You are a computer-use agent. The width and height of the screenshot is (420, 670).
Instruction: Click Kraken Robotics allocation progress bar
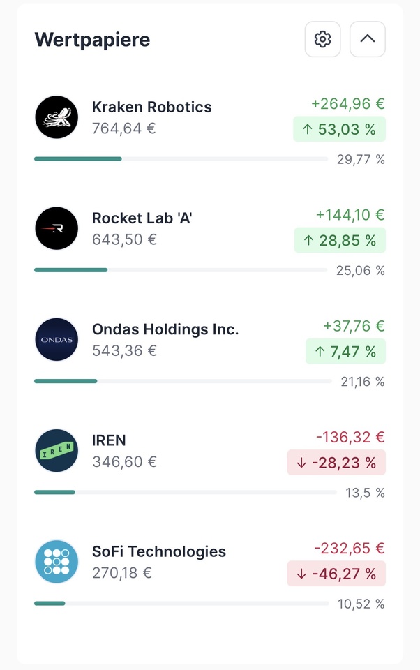point(180,159)
